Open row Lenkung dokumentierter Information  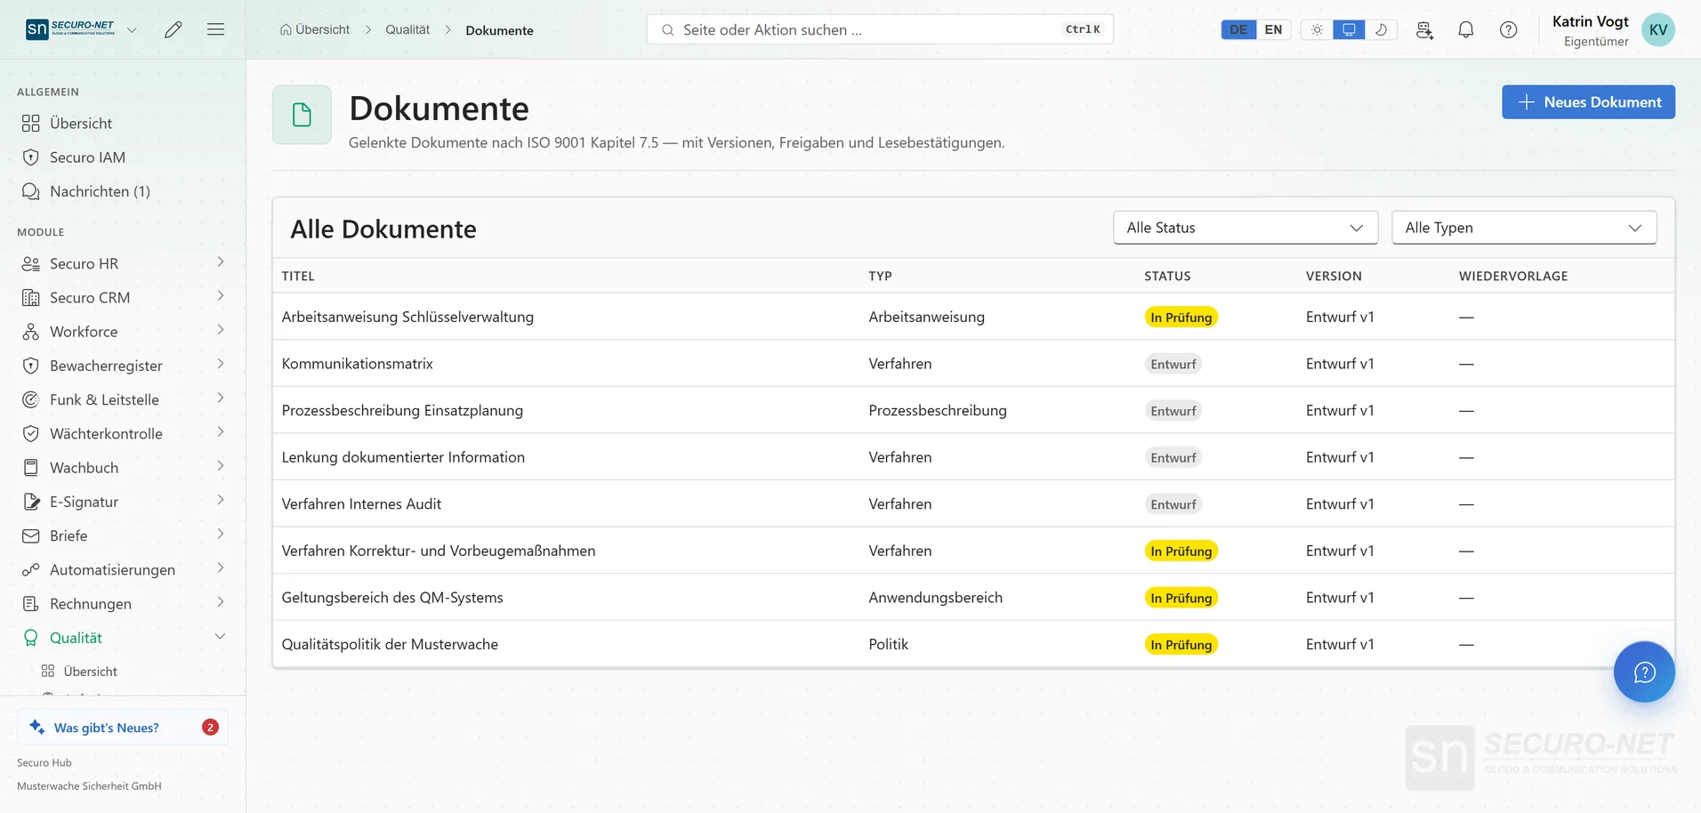click(973, 457)
